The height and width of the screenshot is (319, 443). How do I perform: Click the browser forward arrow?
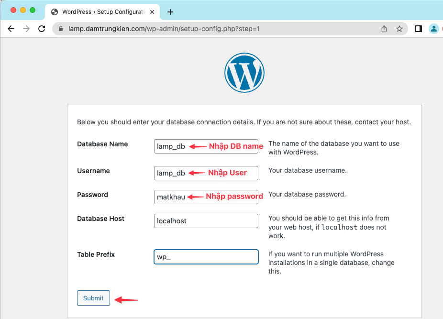[x=26, y=29]
